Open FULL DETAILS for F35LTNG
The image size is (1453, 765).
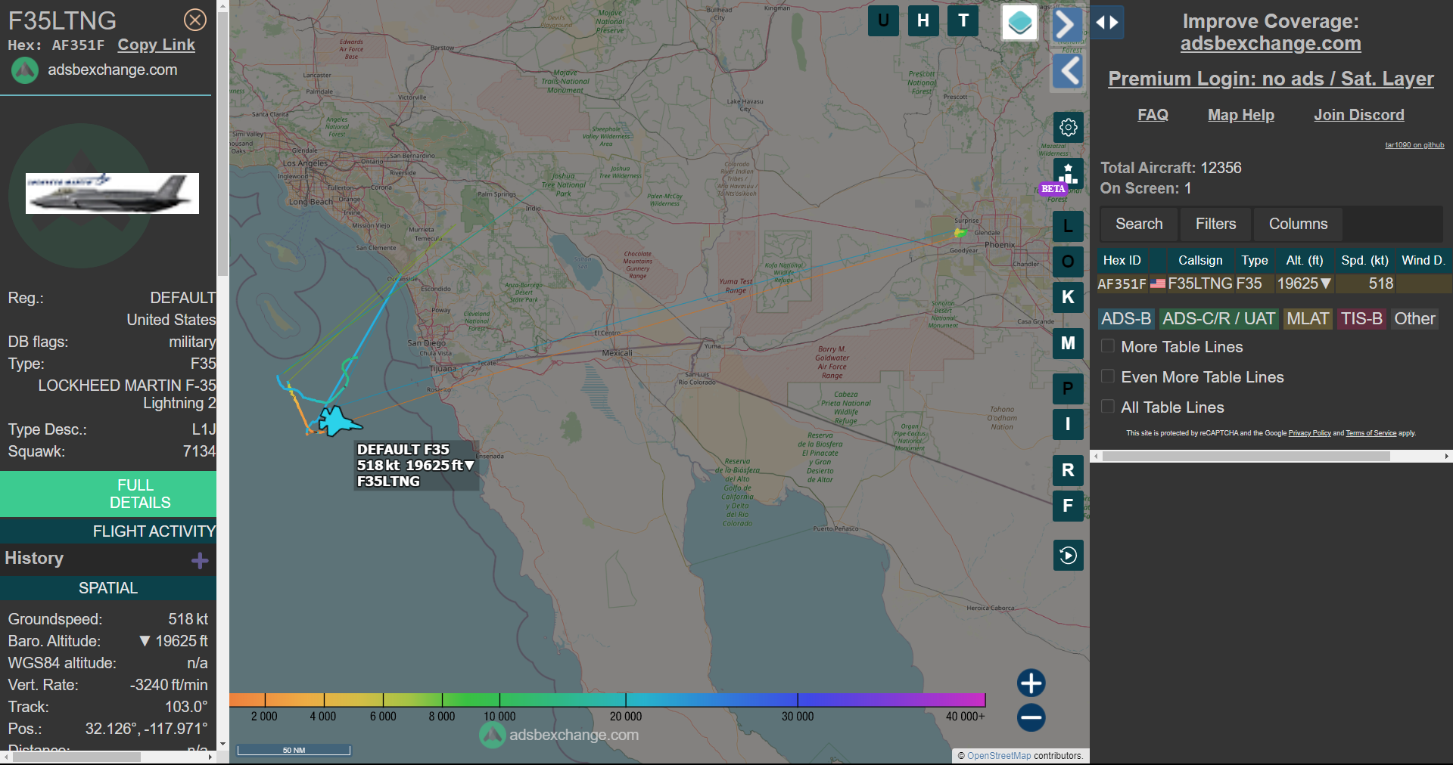(108, 494)
